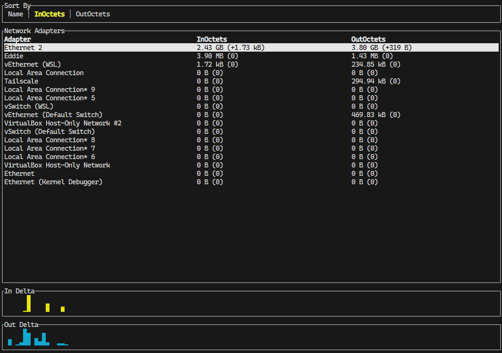Select the Eddie adapter row
This screenshot has height=353, width=502.
(x=251, y=56)
